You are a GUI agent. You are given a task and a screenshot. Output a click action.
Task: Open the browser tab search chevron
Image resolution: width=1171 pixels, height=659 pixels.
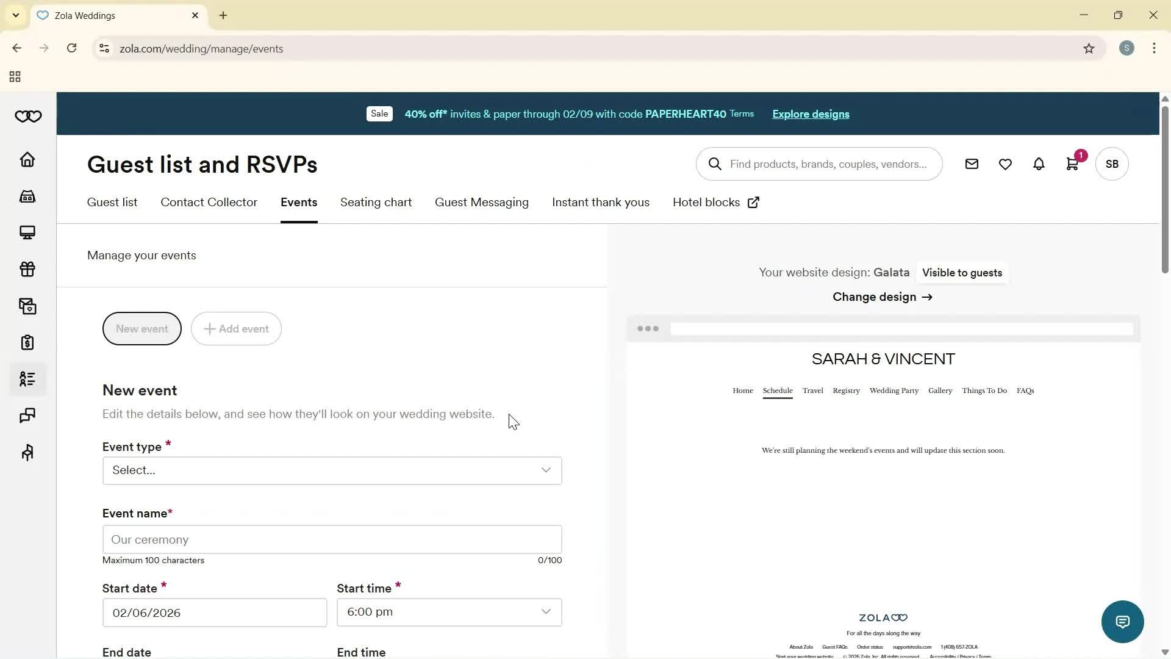click(15, 15)
